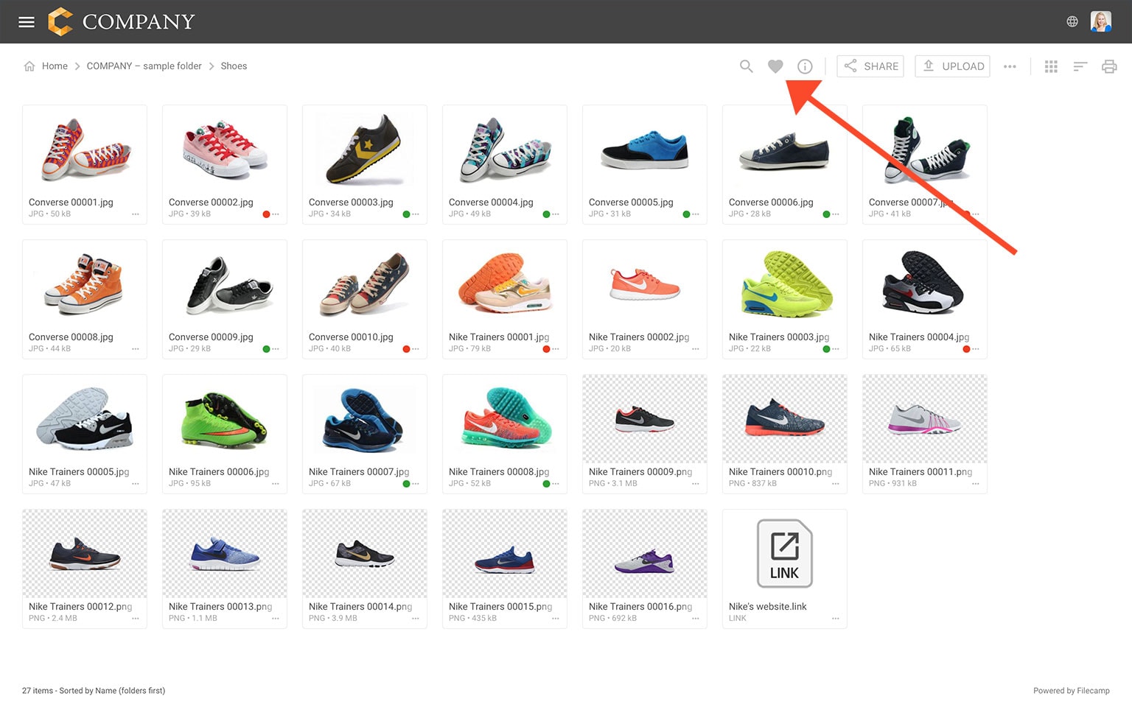Show folder info panel
Screen dimensions: 1132x707
805,66
